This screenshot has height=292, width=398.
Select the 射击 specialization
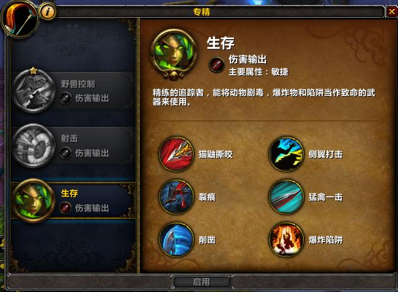[x=73, y=146]
